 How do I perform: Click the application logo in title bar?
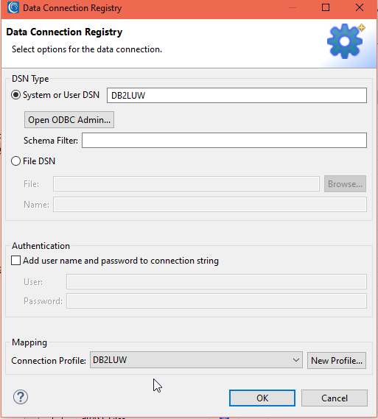[x=13, y=7]
